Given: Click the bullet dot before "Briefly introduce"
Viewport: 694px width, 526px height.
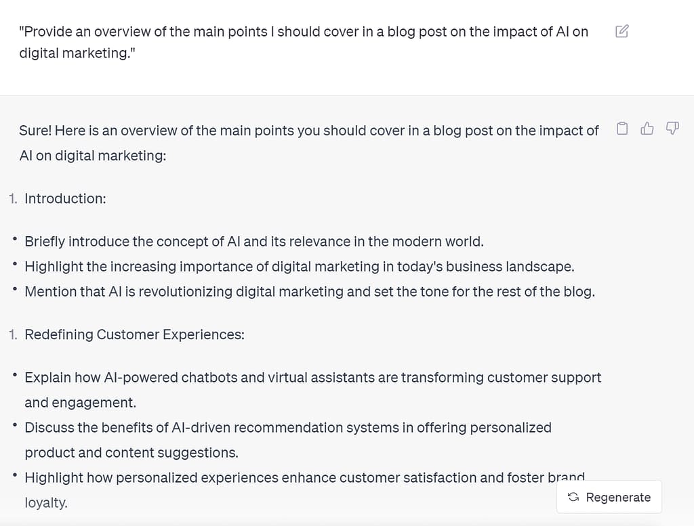Looking at the screenshot, I should coord(14,240).
